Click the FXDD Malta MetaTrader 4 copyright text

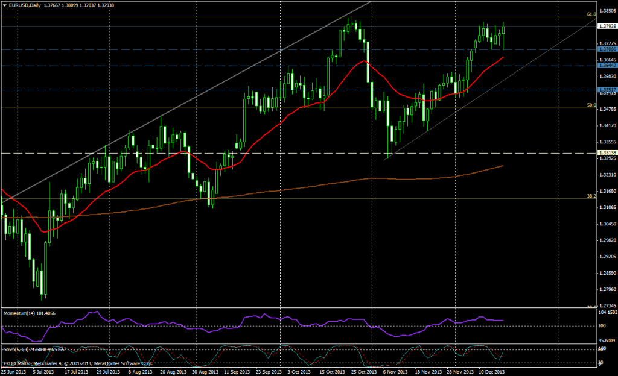tap(78, 364)
